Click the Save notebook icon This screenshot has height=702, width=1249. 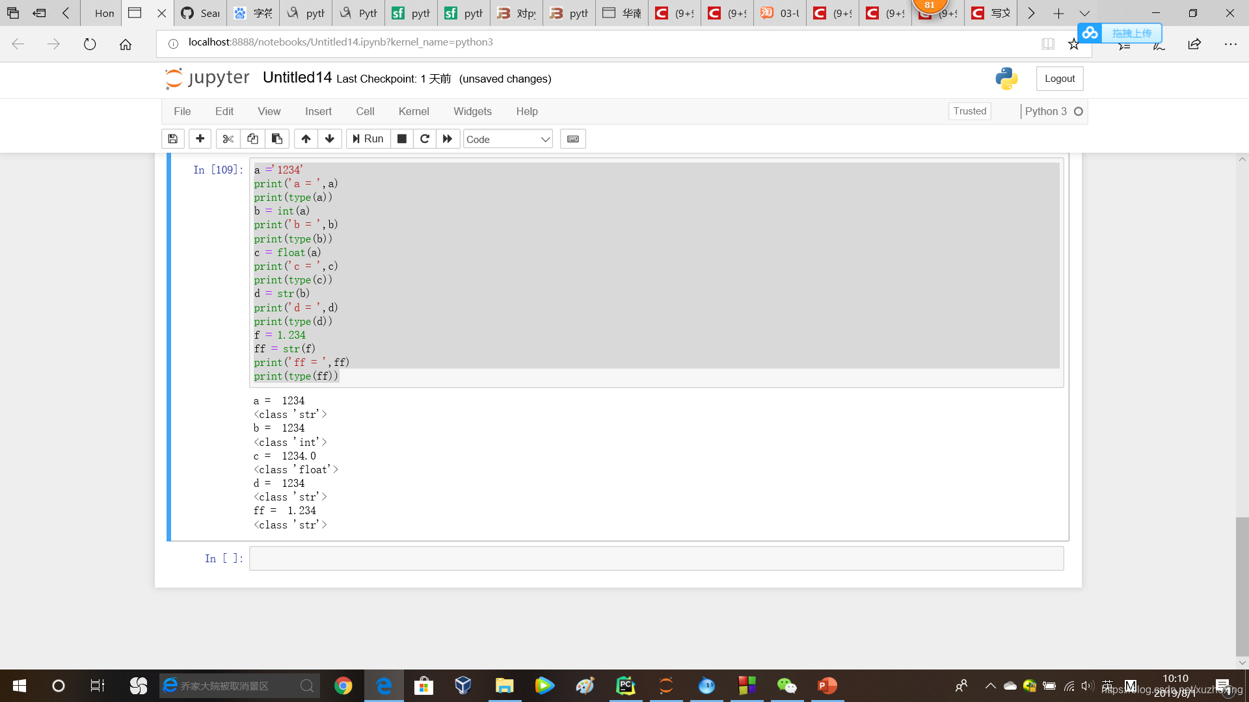[172, 138]
